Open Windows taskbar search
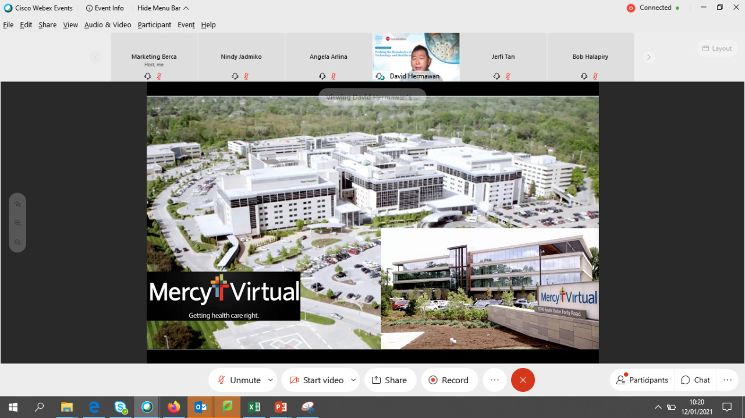745x418 pixels. [40, 407]
